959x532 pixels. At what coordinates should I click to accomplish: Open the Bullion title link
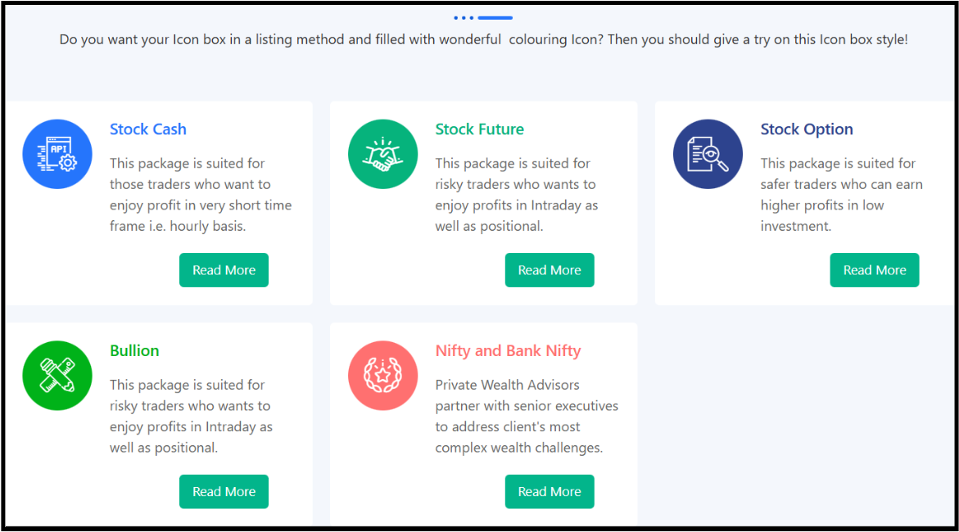134,350
